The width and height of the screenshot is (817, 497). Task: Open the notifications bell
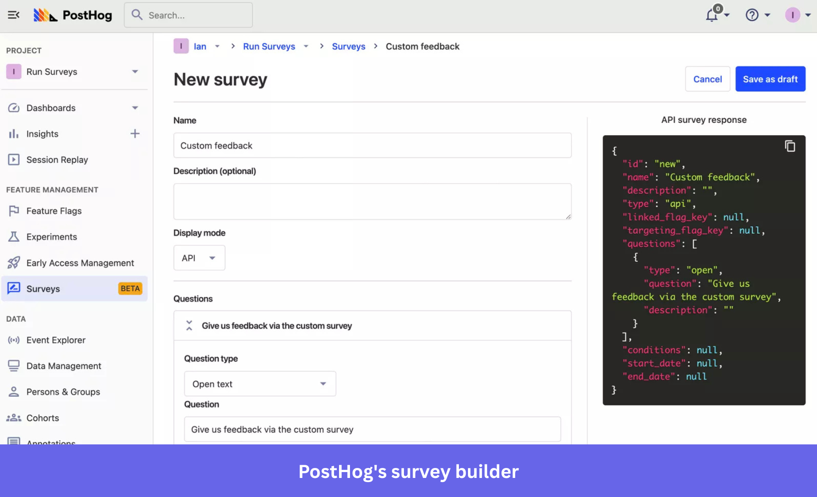(x=712, y=15)
